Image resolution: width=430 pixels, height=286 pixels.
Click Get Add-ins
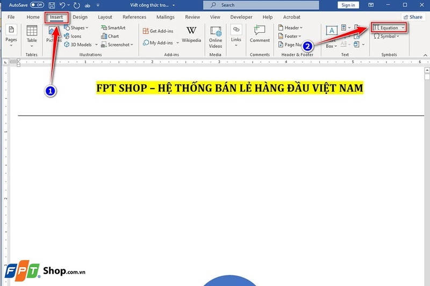click(x=158, y=31)
